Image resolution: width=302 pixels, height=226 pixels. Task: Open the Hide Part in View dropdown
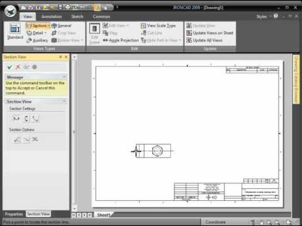(180, 40)
